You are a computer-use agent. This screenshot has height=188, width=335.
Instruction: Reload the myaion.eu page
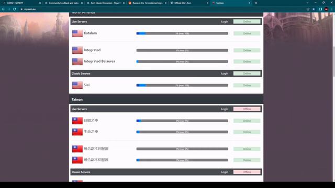point(15,9)
